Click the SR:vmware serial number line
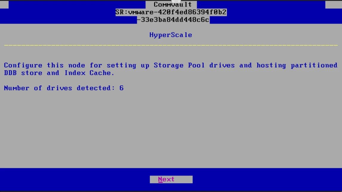 pyautogui.click(x=171, y=12)
